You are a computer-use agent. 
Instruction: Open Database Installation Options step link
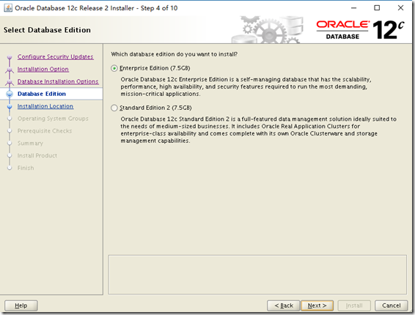58,81
